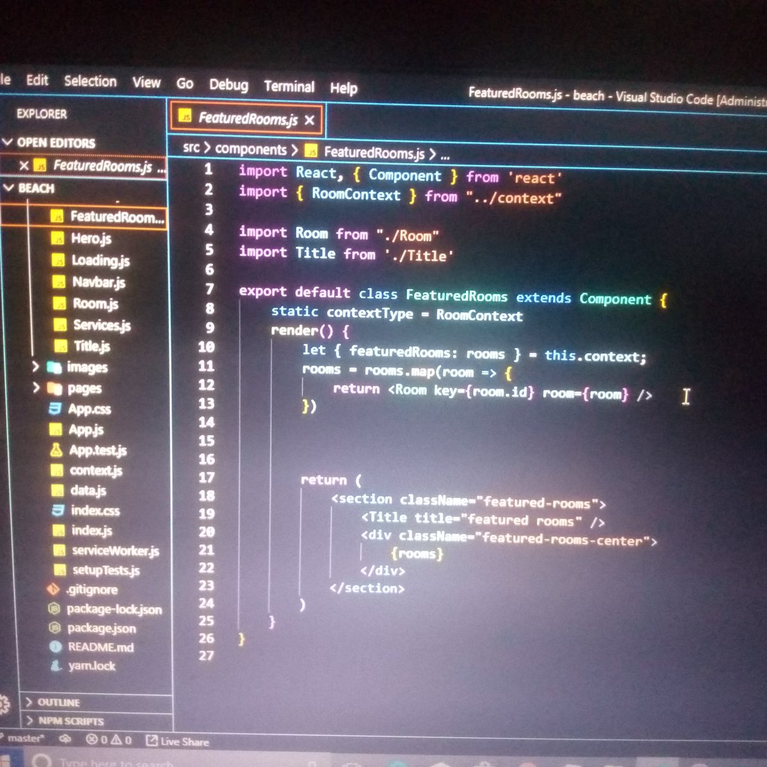Open the Go menu
Screen dimensions: 767x767
coord(185,84)
